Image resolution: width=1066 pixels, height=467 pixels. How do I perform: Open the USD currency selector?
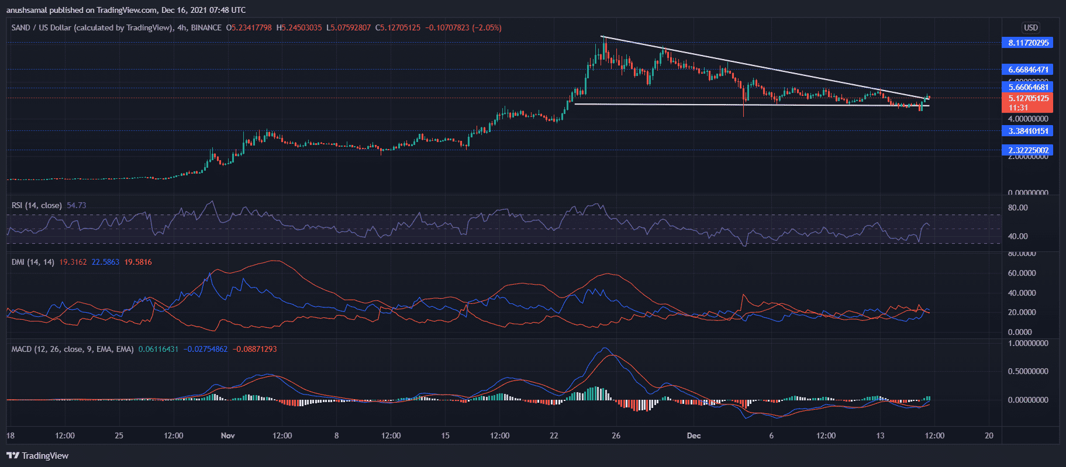pyautogui.click(x=1030, y=27)
